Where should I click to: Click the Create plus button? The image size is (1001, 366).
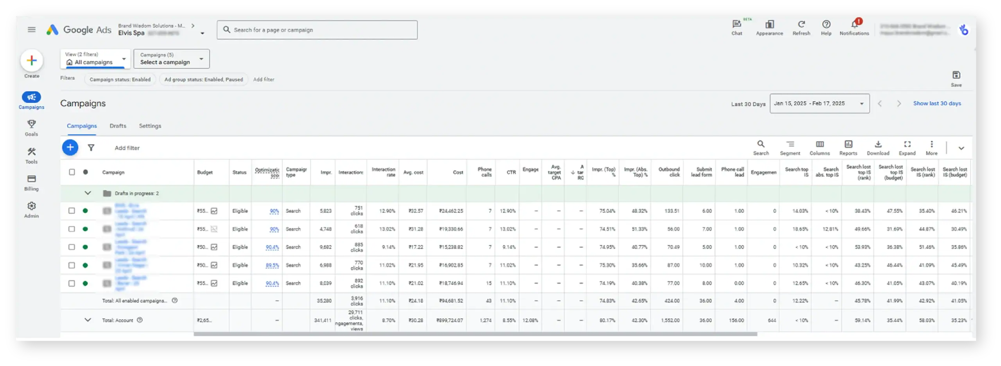click(32, 60)
